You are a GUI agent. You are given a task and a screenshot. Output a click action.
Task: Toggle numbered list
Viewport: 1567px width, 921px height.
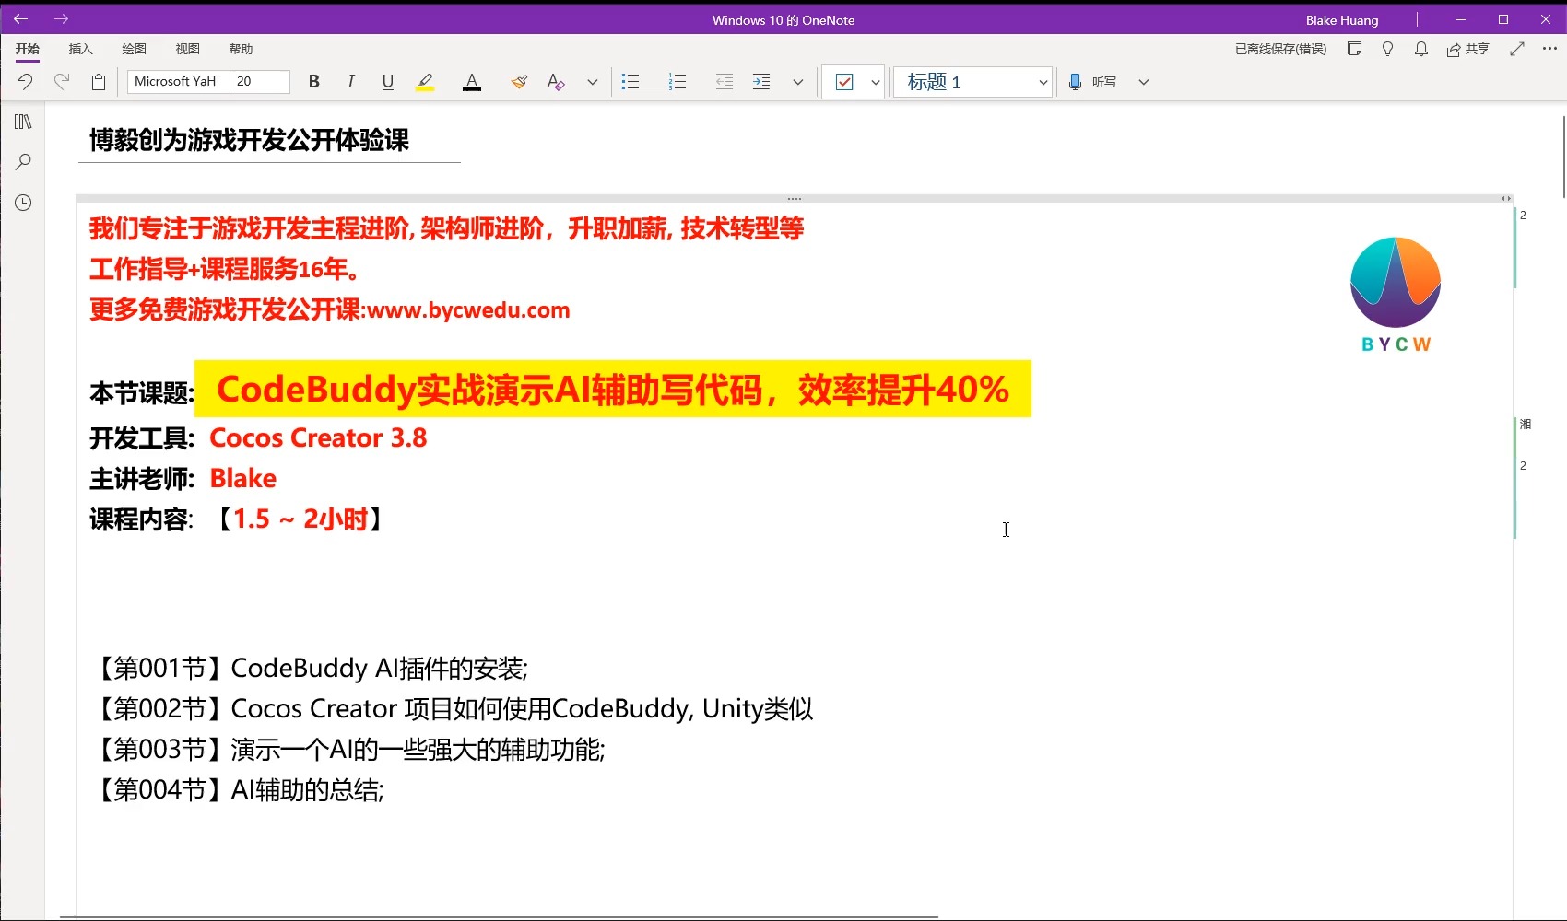click(677, 82)
